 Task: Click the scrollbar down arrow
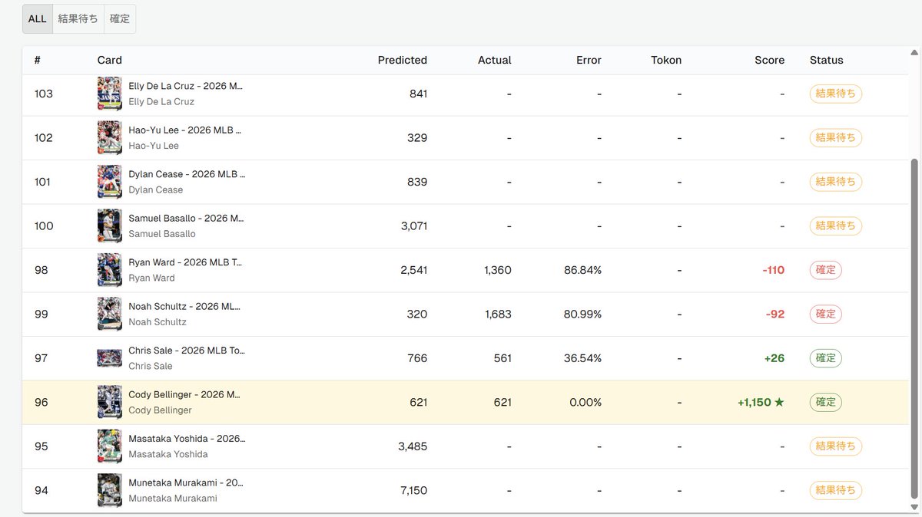point(914,507)
